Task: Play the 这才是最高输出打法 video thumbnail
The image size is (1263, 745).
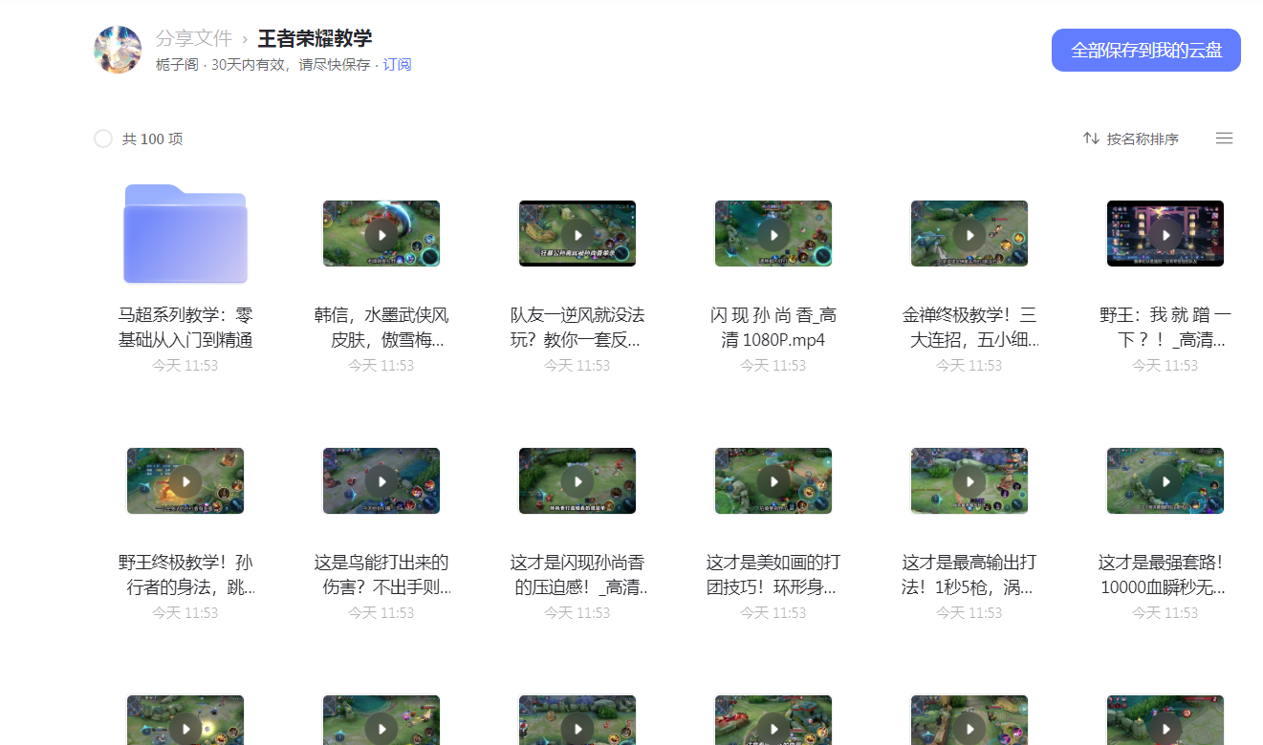Action: (969, 481)
